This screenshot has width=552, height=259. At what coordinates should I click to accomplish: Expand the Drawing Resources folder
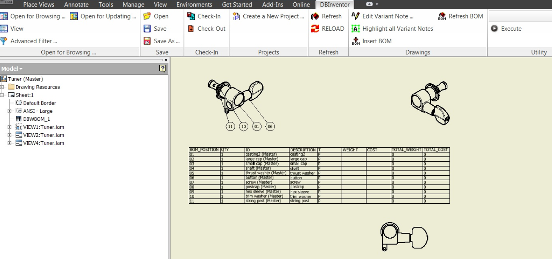(2, 87)
